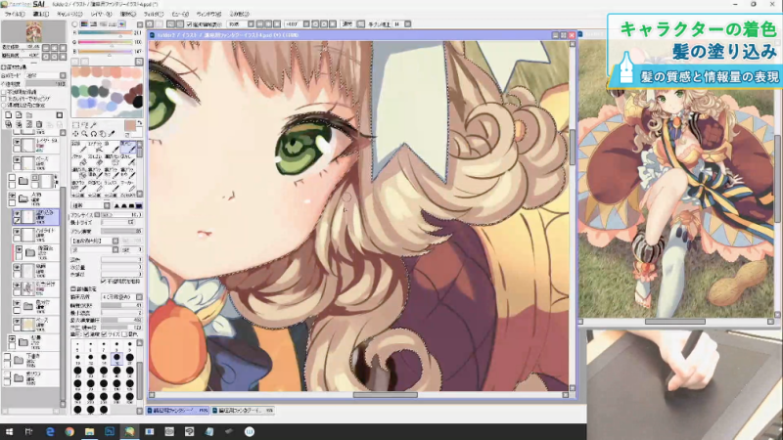Create a new linework layer

[x=19, y=115]
